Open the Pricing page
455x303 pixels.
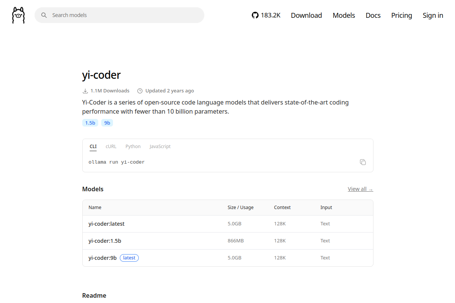pos(402,15)
